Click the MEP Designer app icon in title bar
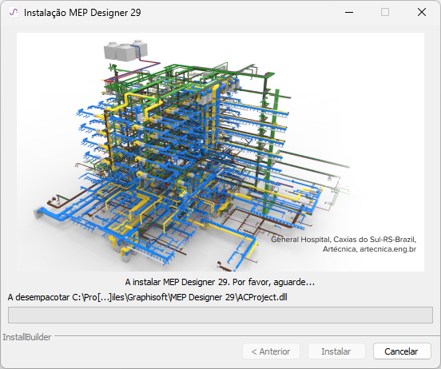441x369 pixels. [14, 12]
